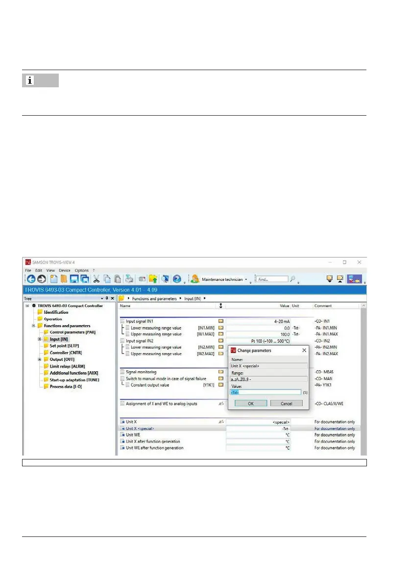The image size is (411, 584).
Task: Expand the Output [OUT] tree node
Action: coord(39,359)
